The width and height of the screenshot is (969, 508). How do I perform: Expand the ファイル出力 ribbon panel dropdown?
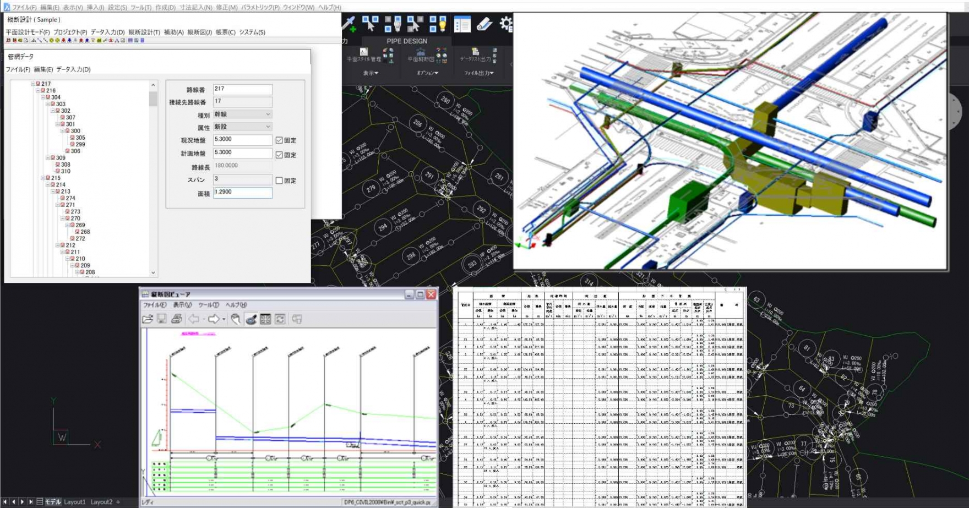pyautogui.click(x=478, y=73)
